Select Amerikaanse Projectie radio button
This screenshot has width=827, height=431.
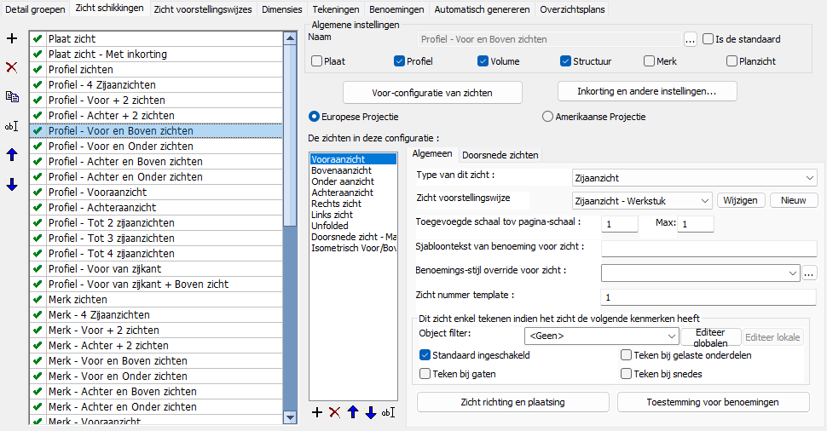[x=548, y=117]
